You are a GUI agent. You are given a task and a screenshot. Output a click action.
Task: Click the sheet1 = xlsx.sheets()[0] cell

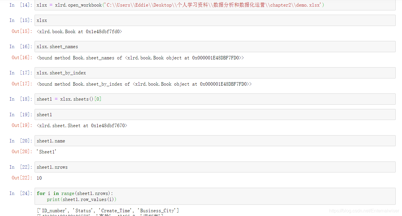215,99
